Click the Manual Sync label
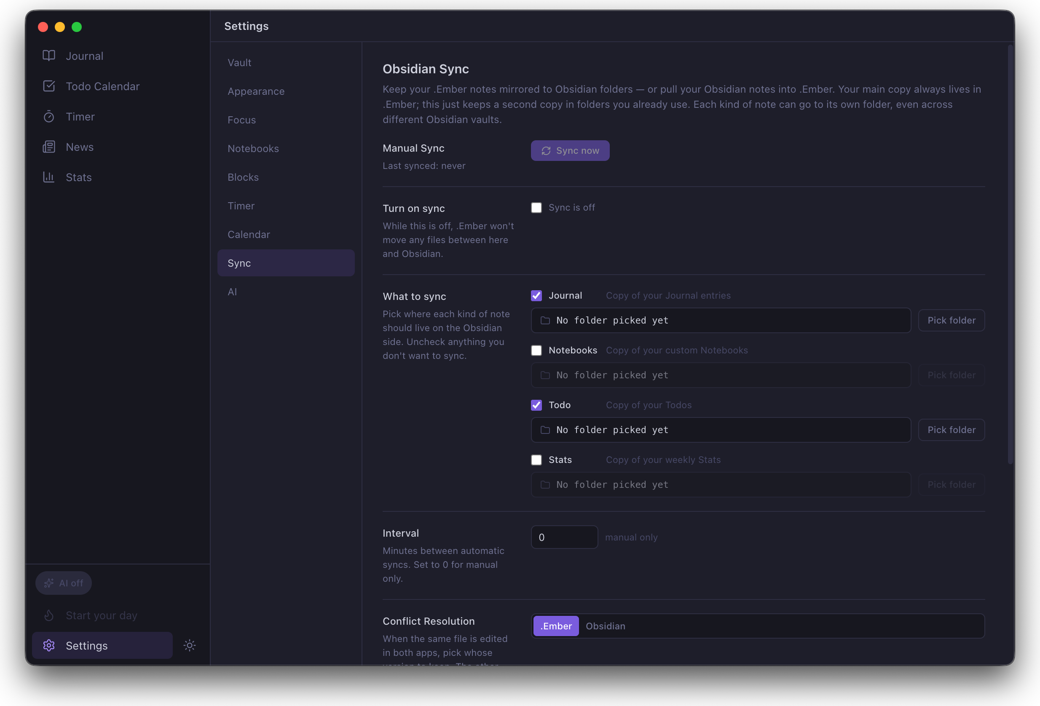 coord(413,148)
